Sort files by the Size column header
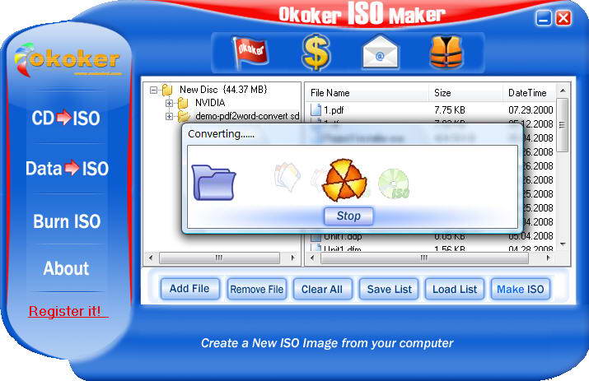 point(465,93)
